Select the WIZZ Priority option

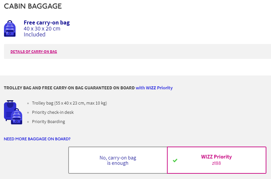(x=217, y=160)
